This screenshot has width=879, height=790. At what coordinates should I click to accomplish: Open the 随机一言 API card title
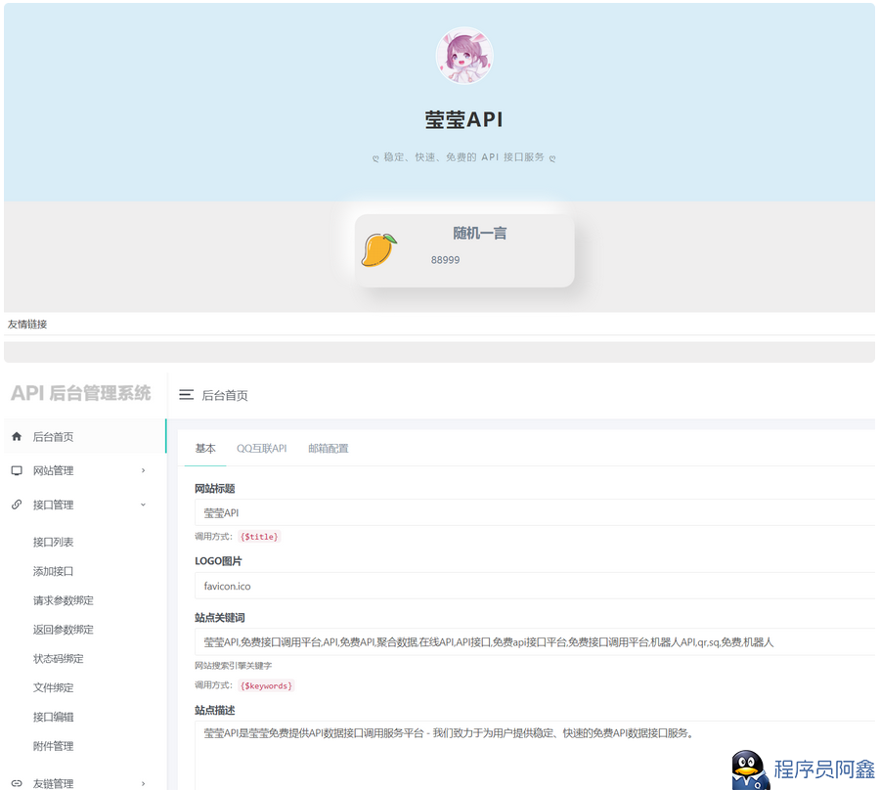[x=479, y=234]
